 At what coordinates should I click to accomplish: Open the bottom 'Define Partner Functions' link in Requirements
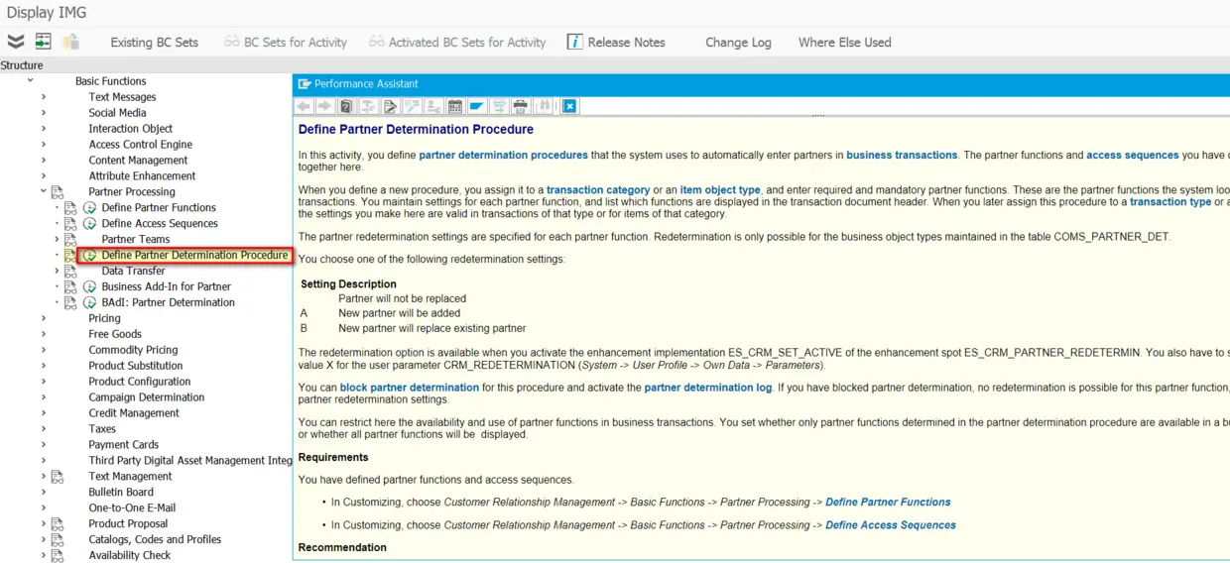click(x=888, y=502)
